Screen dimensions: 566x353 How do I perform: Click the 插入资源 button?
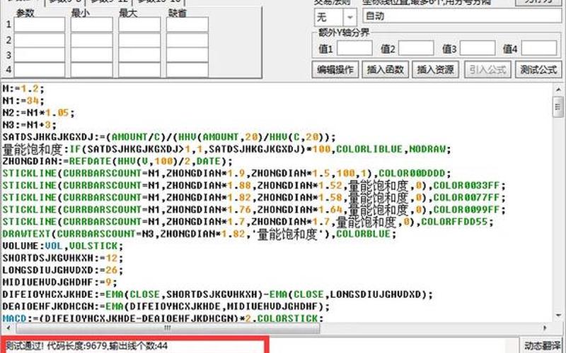435,69
